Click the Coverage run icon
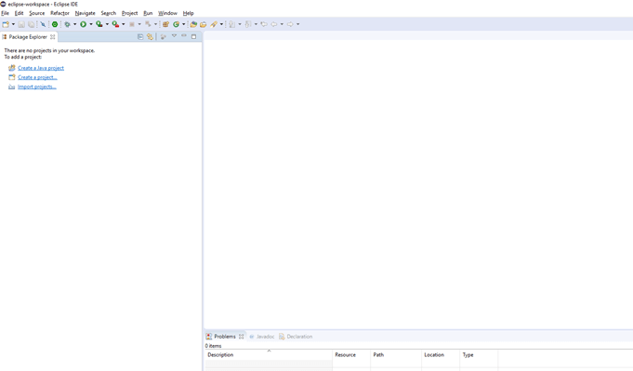 [x=99, y=24]
